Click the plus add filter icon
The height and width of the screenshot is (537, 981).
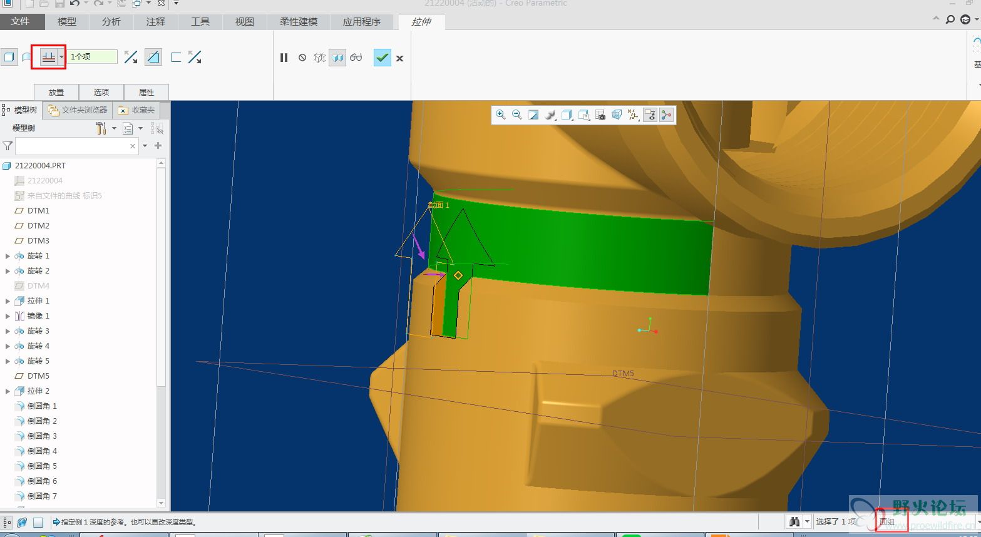click(x=158, y=146)
